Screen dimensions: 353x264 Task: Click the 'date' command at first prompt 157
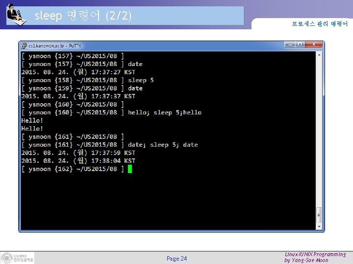[135, 64]
